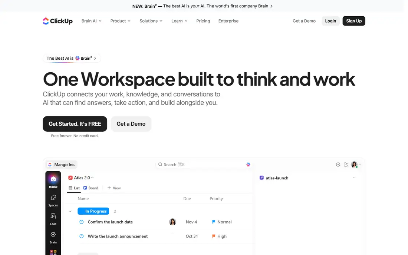Click the Brain AI icon in search bar
Screen dimensions: 408x255
coord(248,165)
